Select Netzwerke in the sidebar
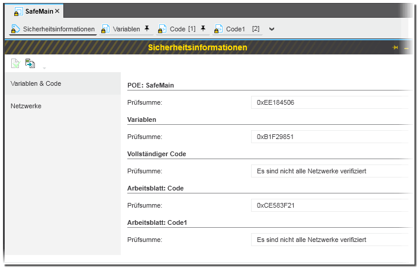 tap(26, 106)
